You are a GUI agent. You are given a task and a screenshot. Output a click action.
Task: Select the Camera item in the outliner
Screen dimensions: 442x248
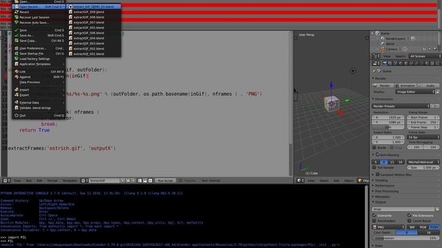(392, 49)
